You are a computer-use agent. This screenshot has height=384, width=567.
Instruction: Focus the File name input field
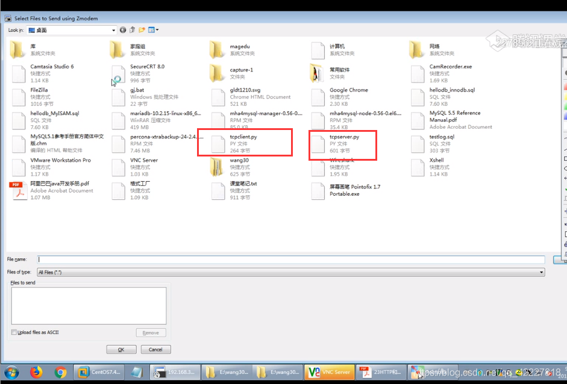[291, 259]
